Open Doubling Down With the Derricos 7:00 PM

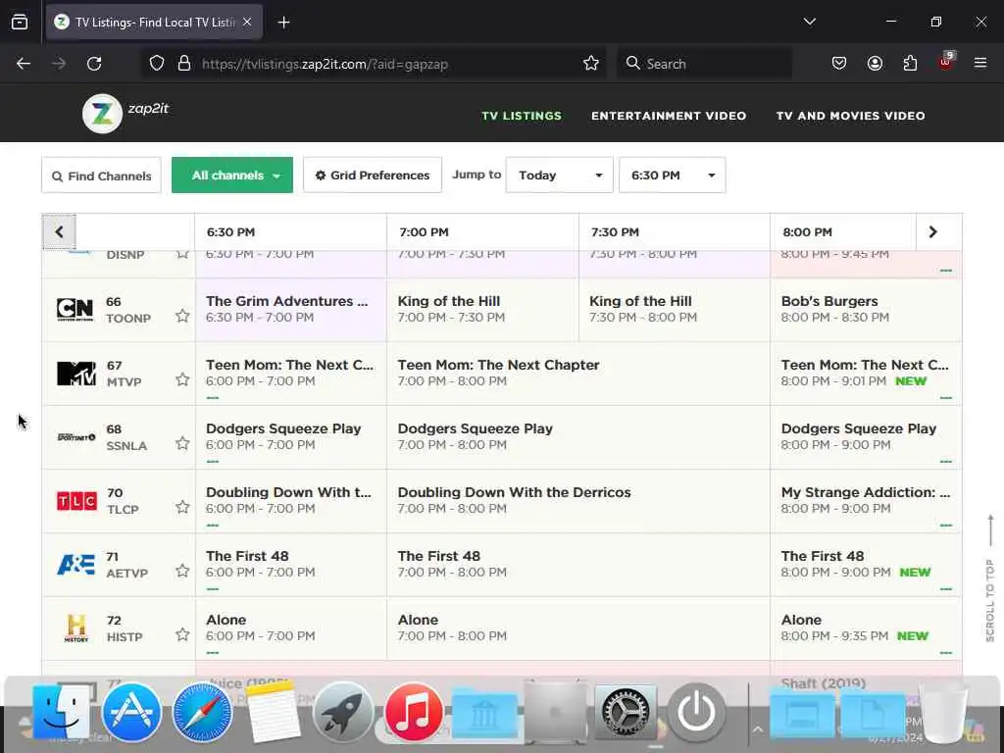coord(578,501)
